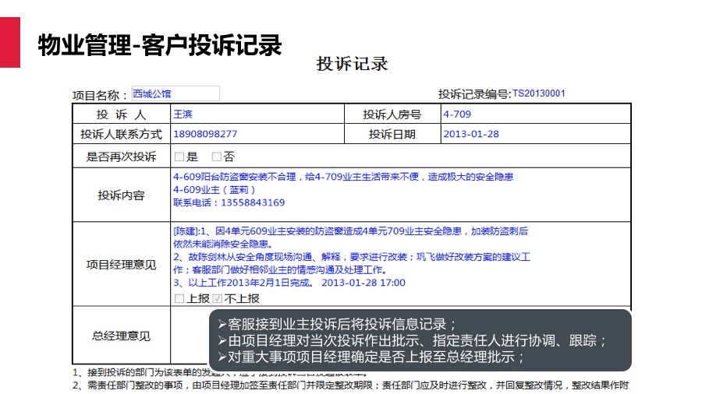This screenshot has height=394, width=702.
Task: Select the slide title 物业管理-客户投诉记录
Action: [160, 45]
